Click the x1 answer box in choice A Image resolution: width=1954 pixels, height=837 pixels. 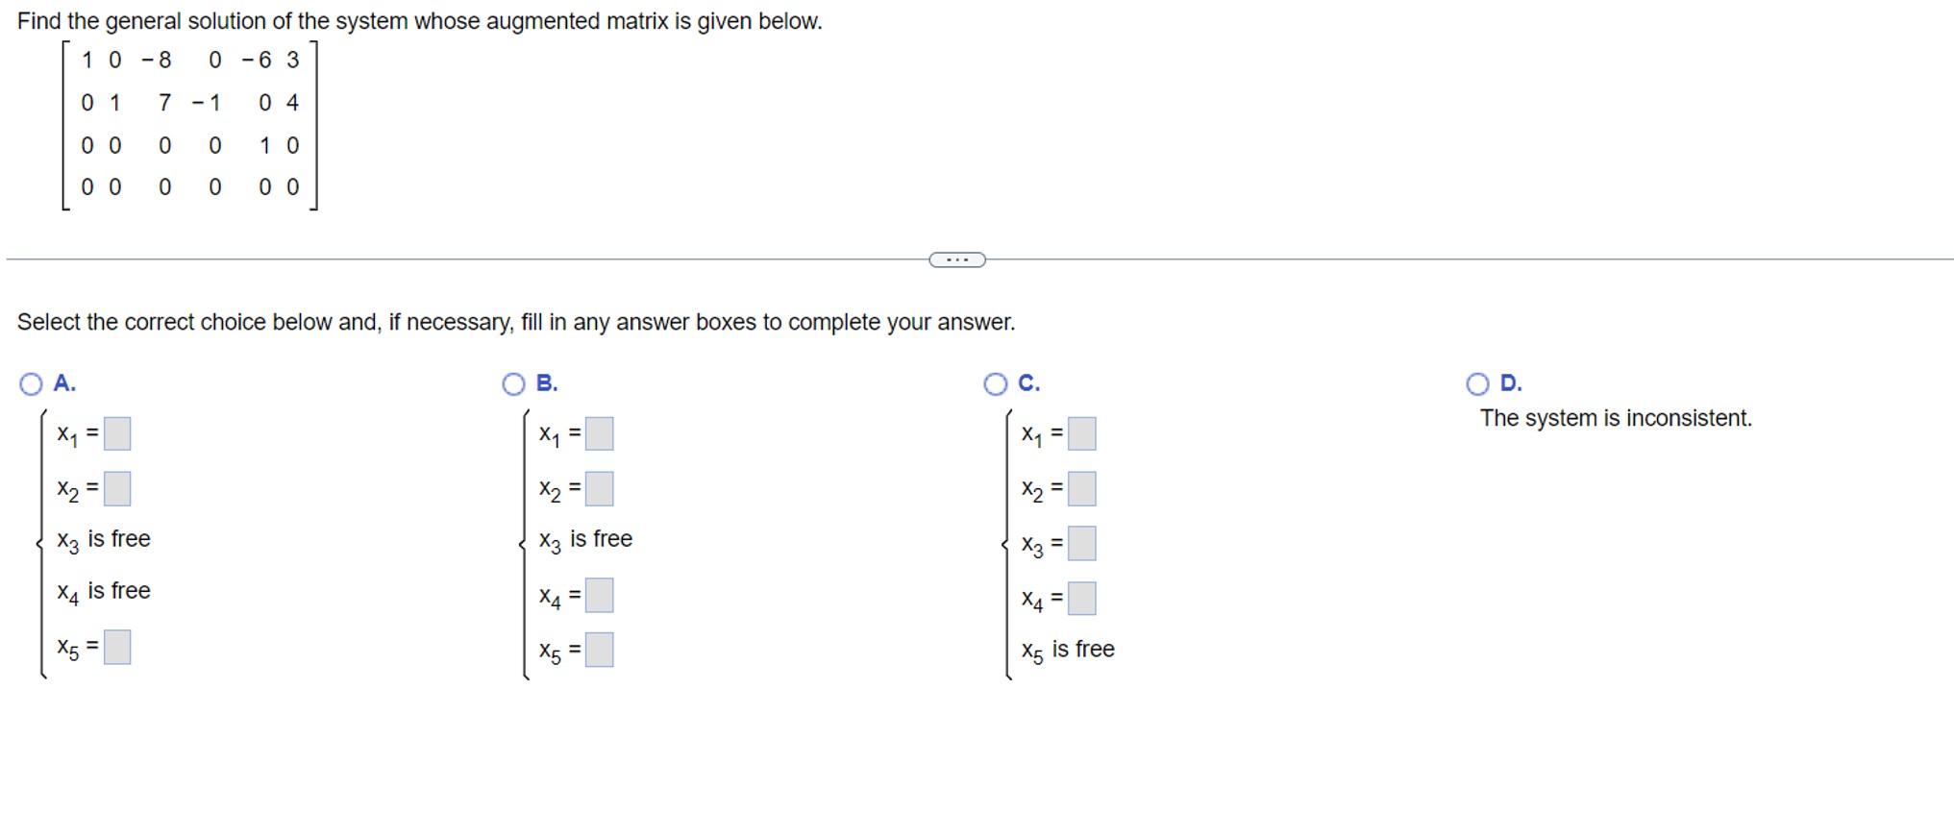point(115,433)
